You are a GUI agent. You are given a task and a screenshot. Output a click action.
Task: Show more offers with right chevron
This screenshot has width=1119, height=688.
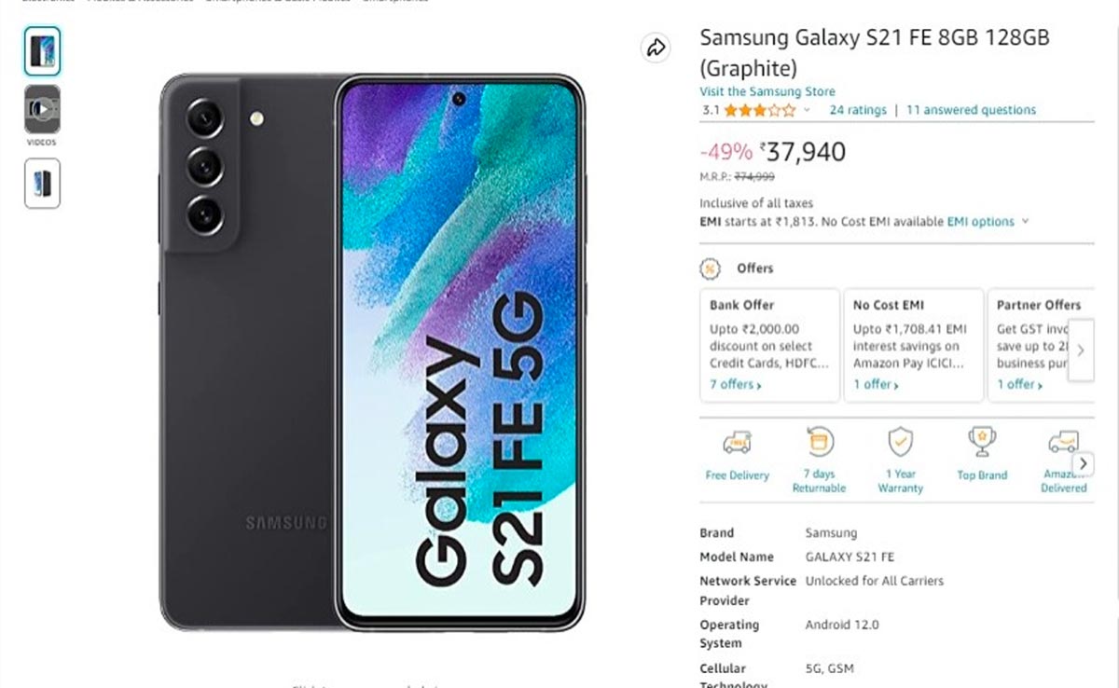click(1081, 351)
